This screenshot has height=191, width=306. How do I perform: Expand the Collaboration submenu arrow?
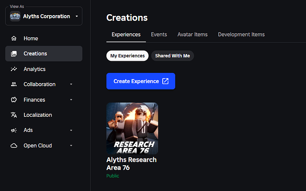71,84
